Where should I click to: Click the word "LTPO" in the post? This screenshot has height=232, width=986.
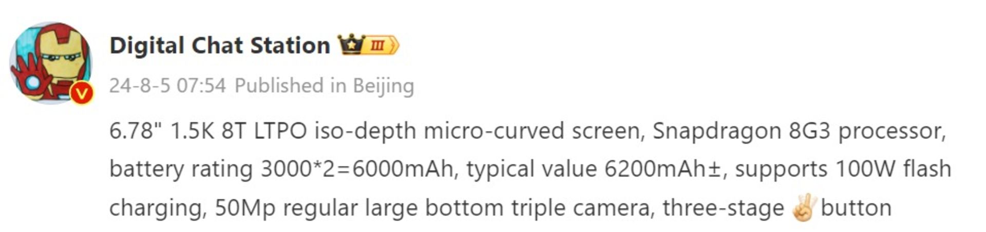tap(280, 131)
